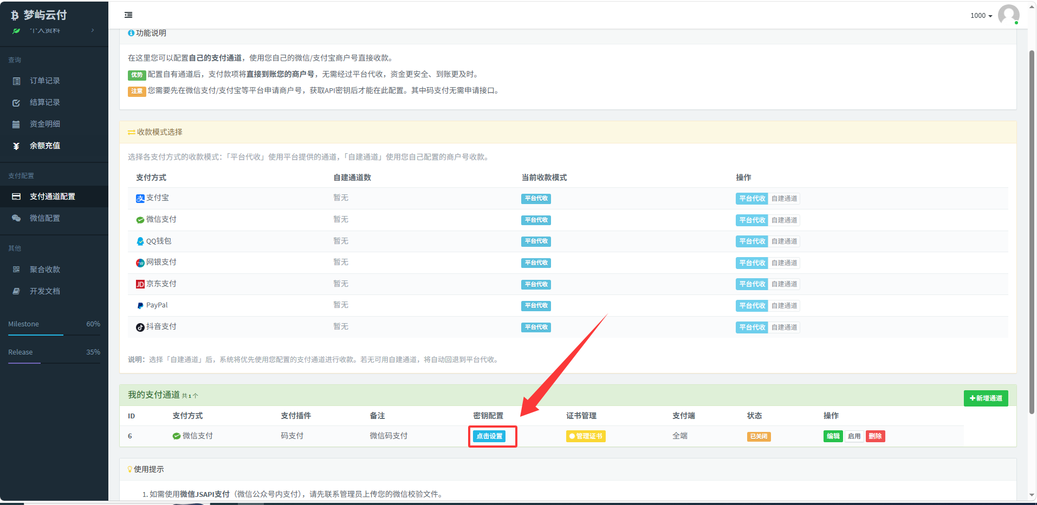
Task: Click the 抖音支付 icon
Action: [140, 327]
